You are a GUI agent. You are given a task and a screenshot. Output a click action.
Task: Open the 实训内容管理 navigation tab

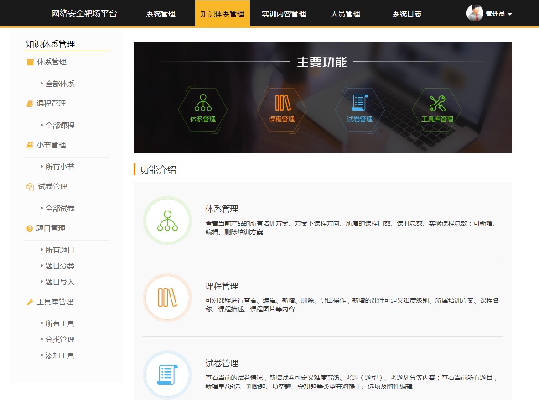tap(284, 14)
